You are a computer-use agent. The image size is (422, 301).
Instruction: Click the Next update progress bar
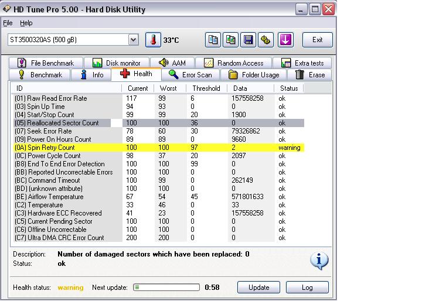tap(166, 288)
